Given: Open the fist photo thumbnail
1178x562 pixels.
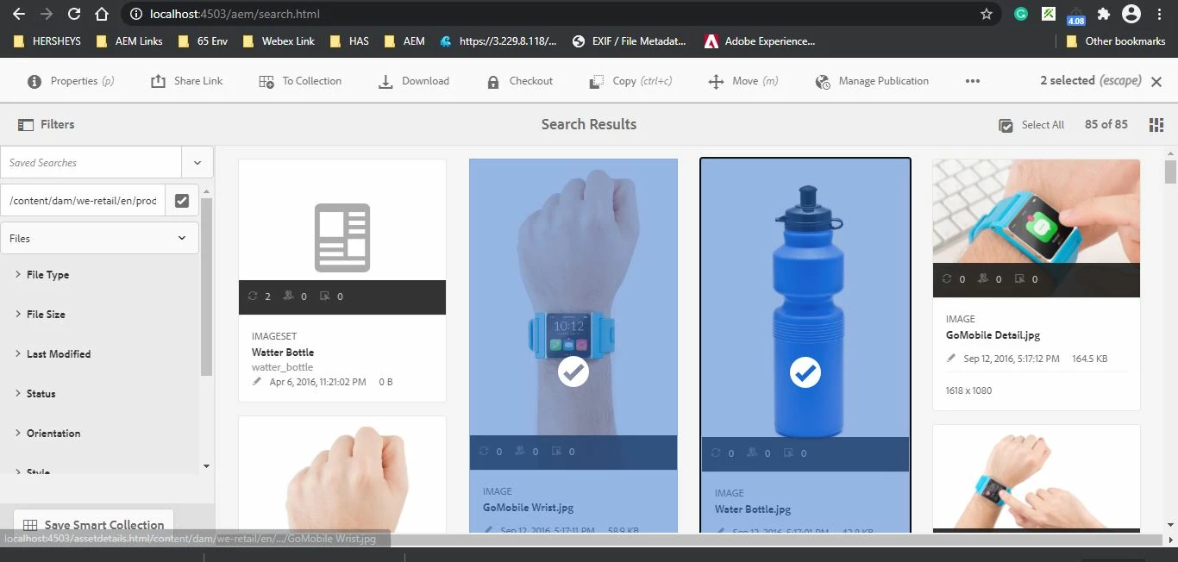Looking at the screenshot, I should point(342,474).
